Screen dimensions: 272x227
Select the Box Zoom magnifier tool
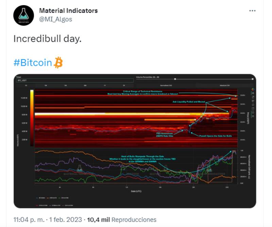(x=253, y=98)
